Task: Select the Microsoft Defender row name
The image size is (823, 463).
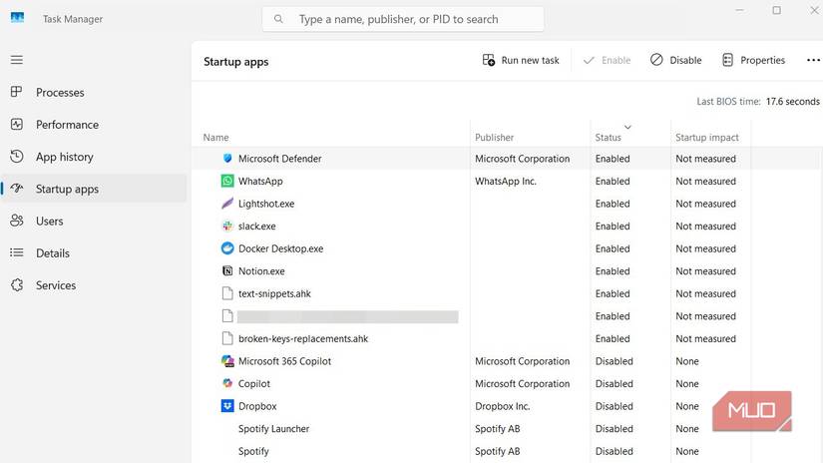Action: (279, 159)
